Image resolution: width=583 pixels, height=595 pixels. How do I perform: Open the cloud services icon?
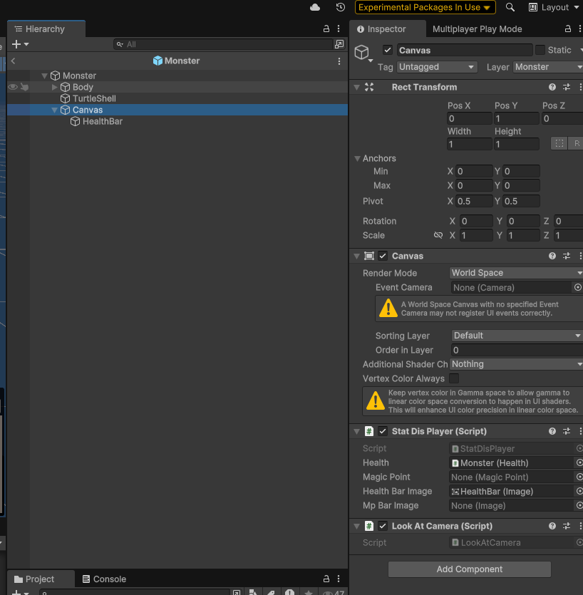click(x=315, y=7)
